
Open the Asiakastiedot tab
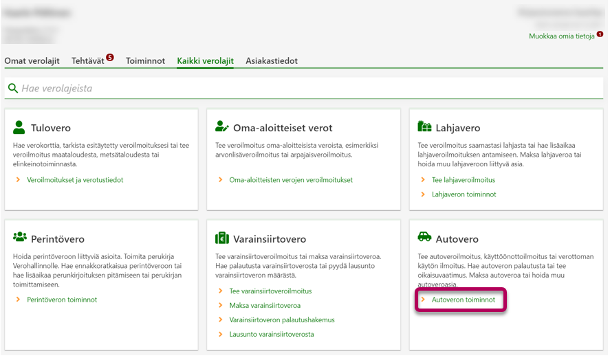[272, 61]
